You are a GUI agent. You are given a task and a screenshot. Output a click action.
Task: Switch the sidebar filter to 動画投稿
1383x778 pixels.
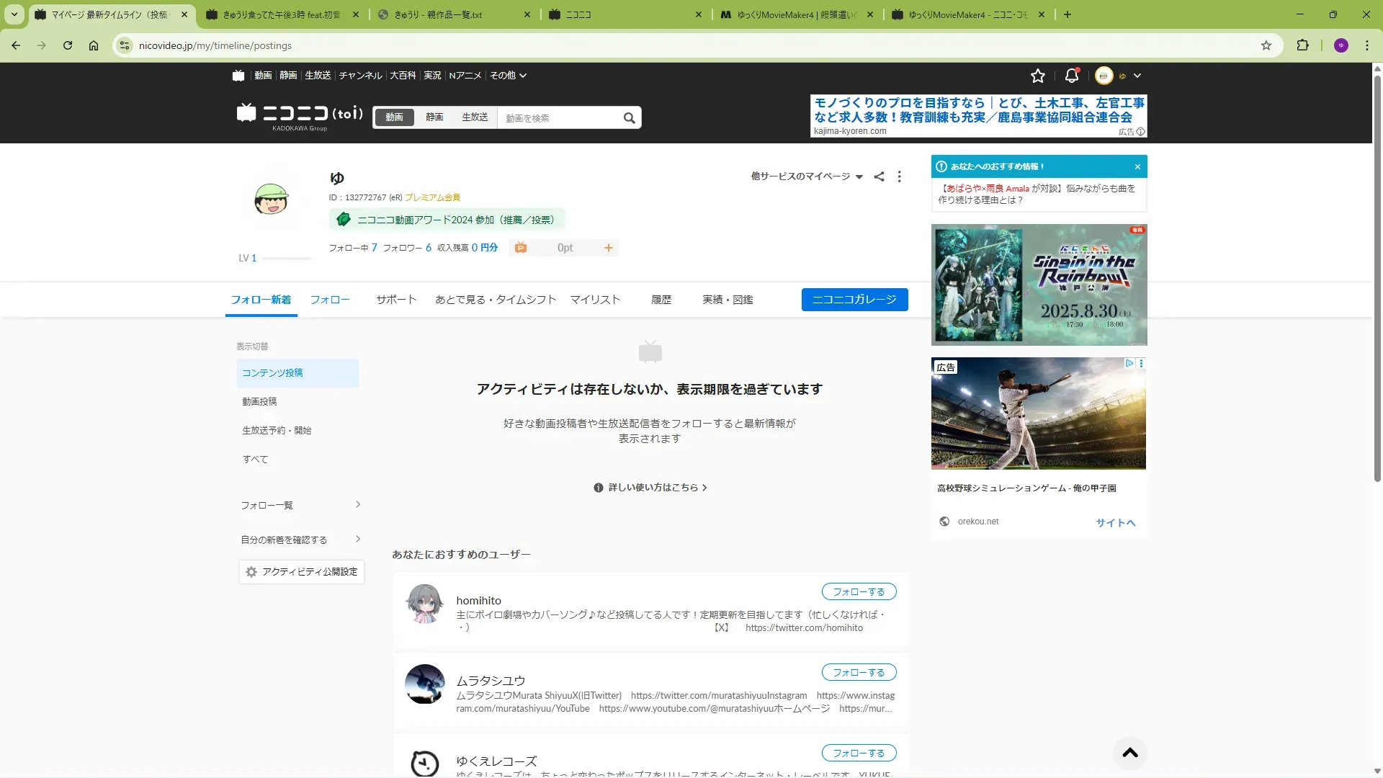coord(259,402)
